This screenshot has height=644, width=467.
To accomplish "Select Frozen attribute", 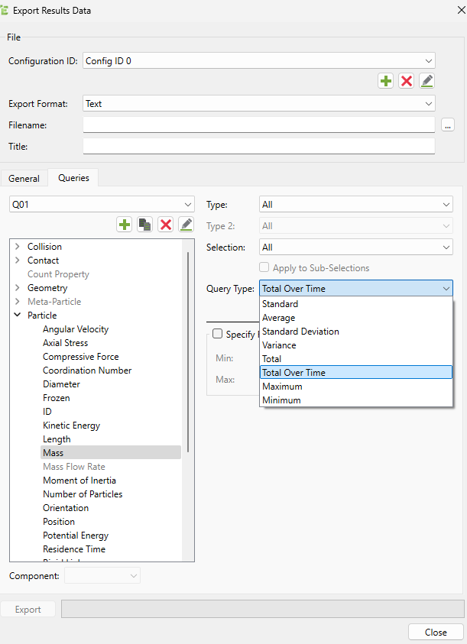I will (x=57, y=398).
